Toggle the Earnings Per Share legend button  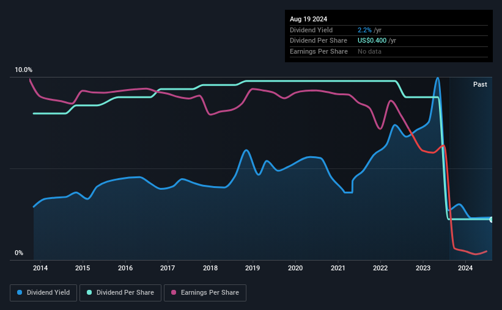tap(205, 293)
